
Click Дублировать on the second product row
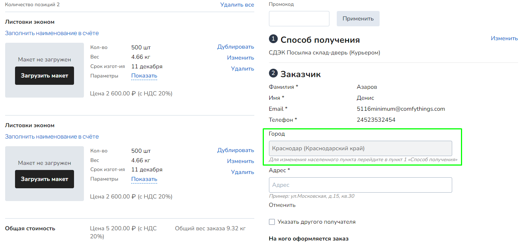(236, 150)
